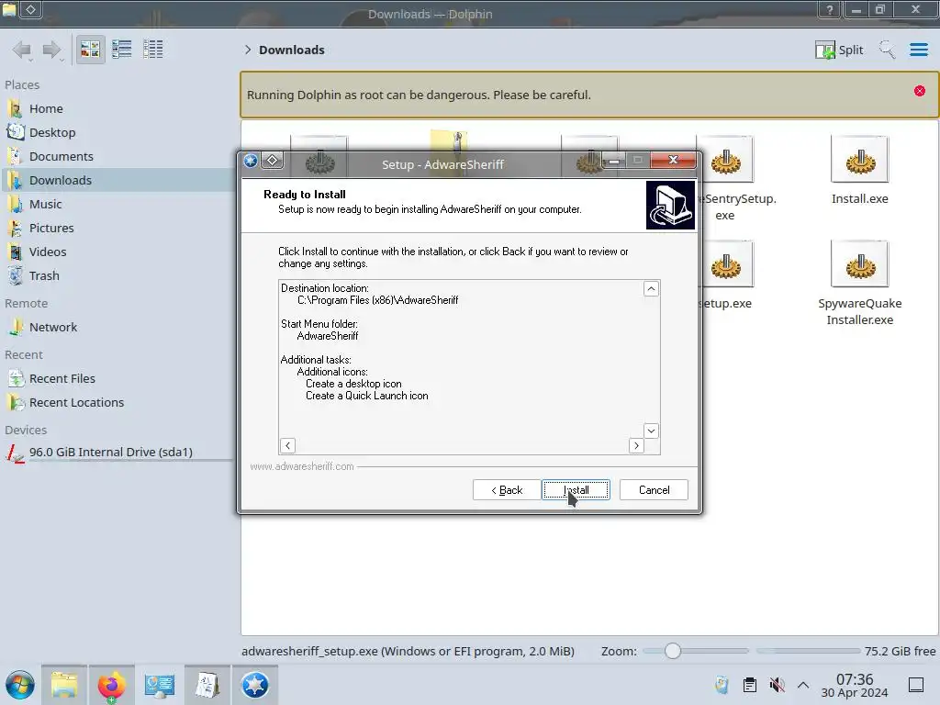Open the Dolphin search tool
940x705 pixels.
(887, 50)
